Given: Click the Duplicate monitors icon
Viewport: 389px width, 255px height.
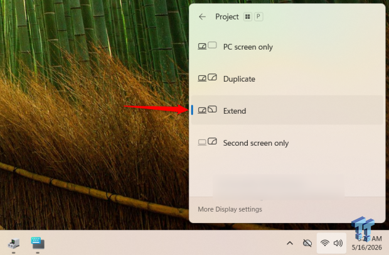Looking at the screenshot, I should (207, 78).
